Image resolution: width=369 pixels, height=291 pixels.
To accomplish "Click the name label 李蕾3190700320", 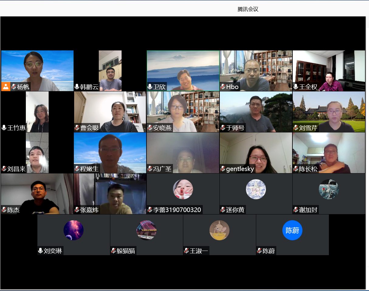I will coord(177,210).
